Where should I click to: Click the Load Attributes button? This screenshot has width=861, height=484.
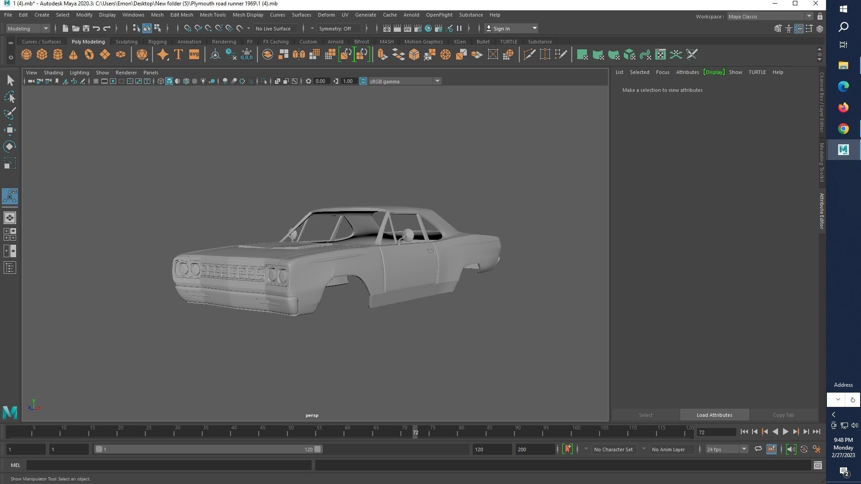pos(714,415)
